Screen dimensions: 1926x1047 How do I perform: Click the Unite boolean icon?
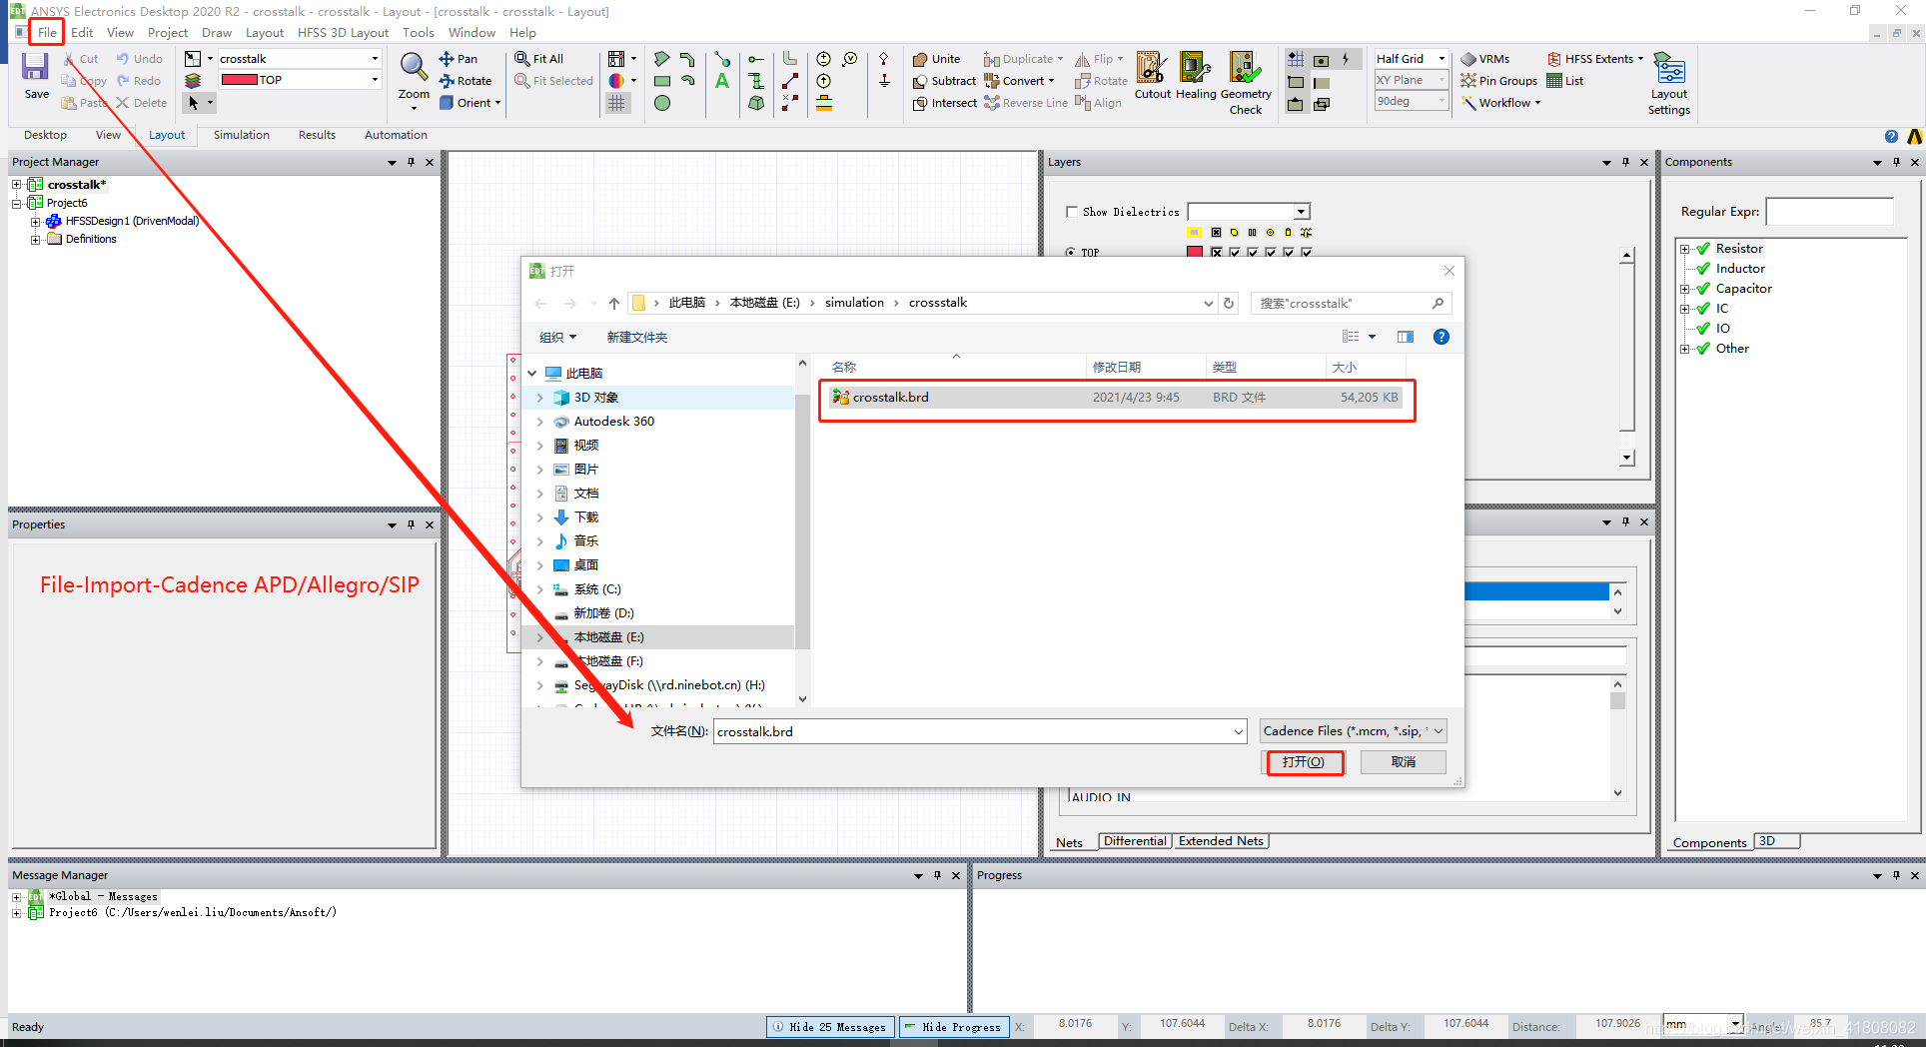pyautogui.click(x=920, y=59)
